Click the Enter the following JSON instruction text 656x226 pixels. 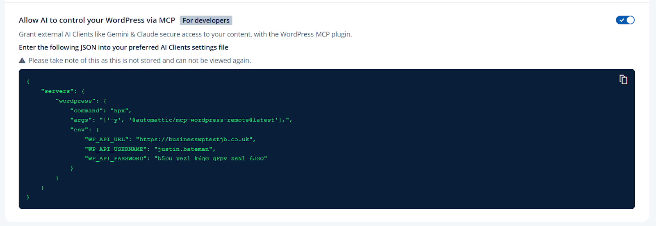[x=123, y=47]
